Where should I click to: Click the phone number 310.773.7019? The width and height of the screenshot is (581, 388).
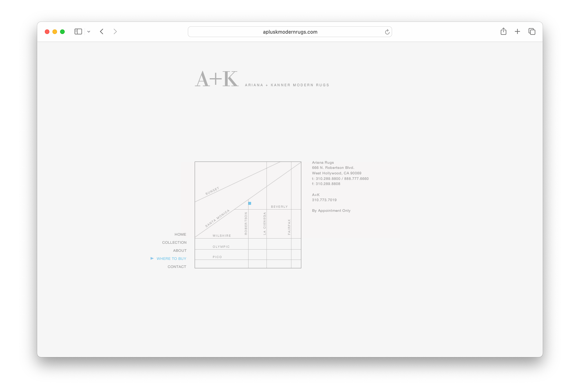[x=324, y=200]
